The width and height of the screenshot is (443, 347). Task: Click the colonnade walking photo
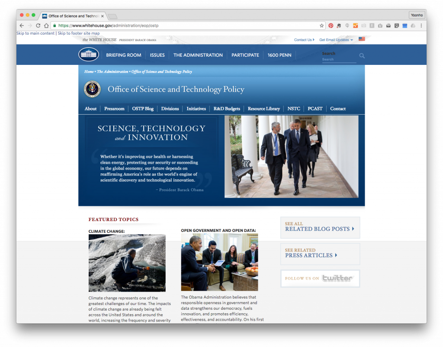coord(291,157)
